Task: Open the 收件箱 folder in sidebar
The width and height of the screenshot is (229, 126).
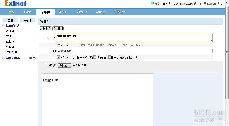Action: 10,31
